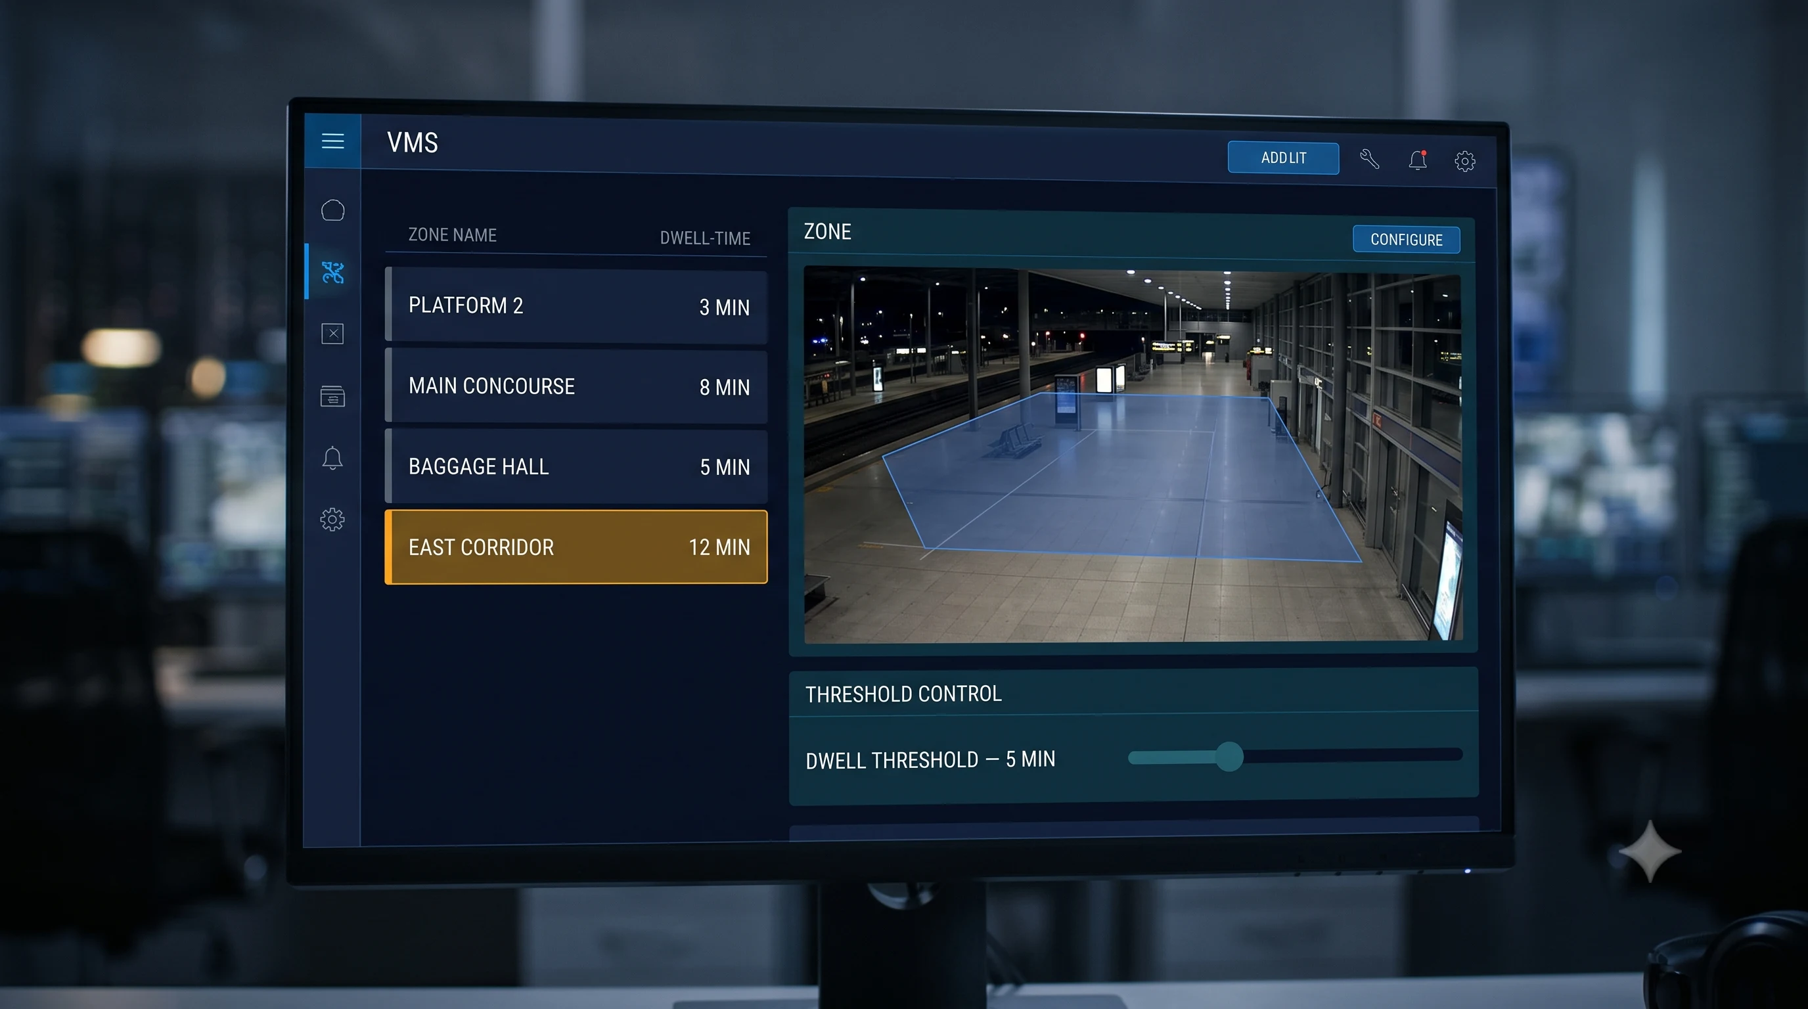The image size is (1808, 1009).
Task: Click the DWELL-TIME column header
Action: (x=705, y=238)
